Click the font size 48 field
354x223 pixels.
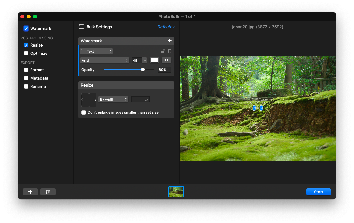(x=137, y=60)
